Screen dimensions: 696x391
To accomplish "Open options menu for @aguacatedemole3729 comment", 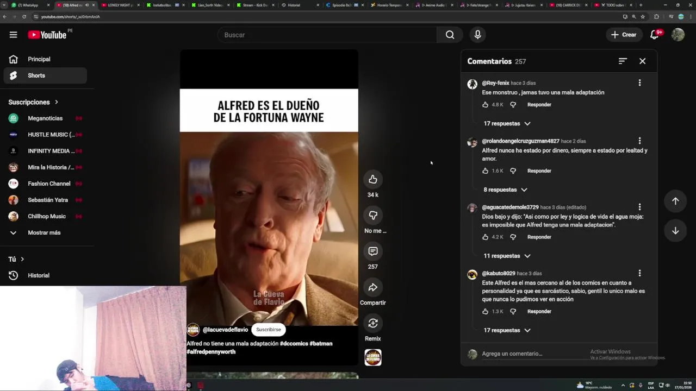I will tap(639, 207).
